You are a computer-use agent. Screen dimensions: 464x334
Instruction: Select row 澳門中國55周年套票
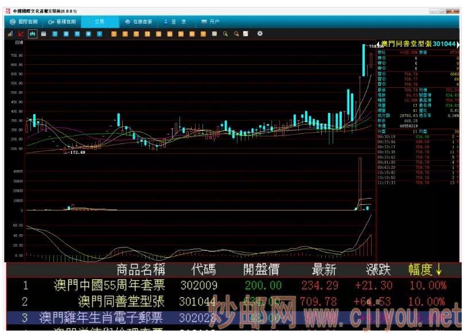pos(234,285)
